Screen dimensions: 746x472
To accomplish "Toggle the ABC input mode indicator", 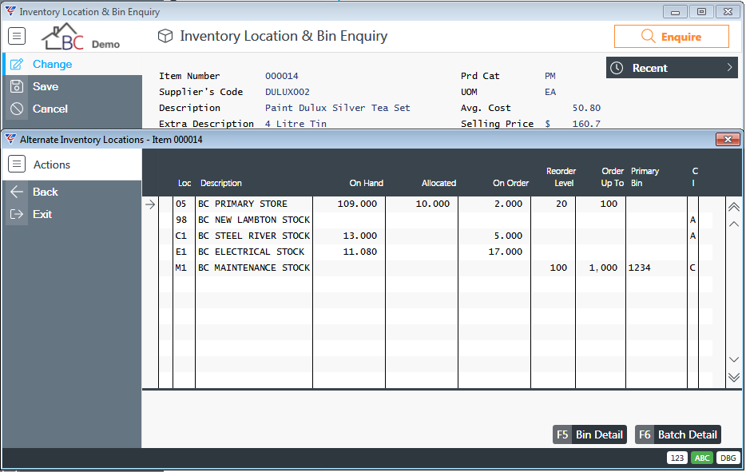I will [702, 458].
